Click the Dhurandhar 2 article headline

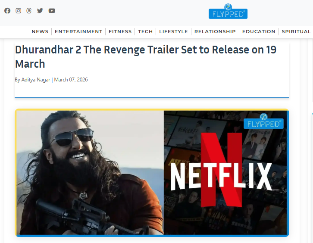pyautogui.click(x=146, y=57)
